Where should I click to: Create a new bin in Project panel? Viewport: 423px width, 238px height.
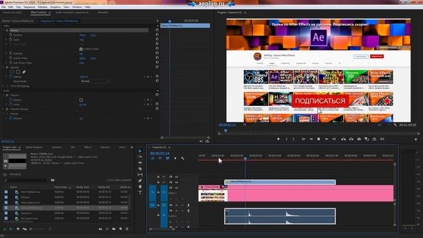[x=114, y=229]
